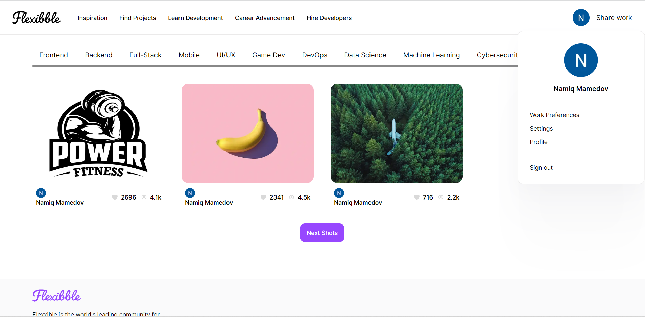The height and width of the screenshot is (317, 645).
Task: Click heart icon on Power Fitness project
Action: click(115, 197)
